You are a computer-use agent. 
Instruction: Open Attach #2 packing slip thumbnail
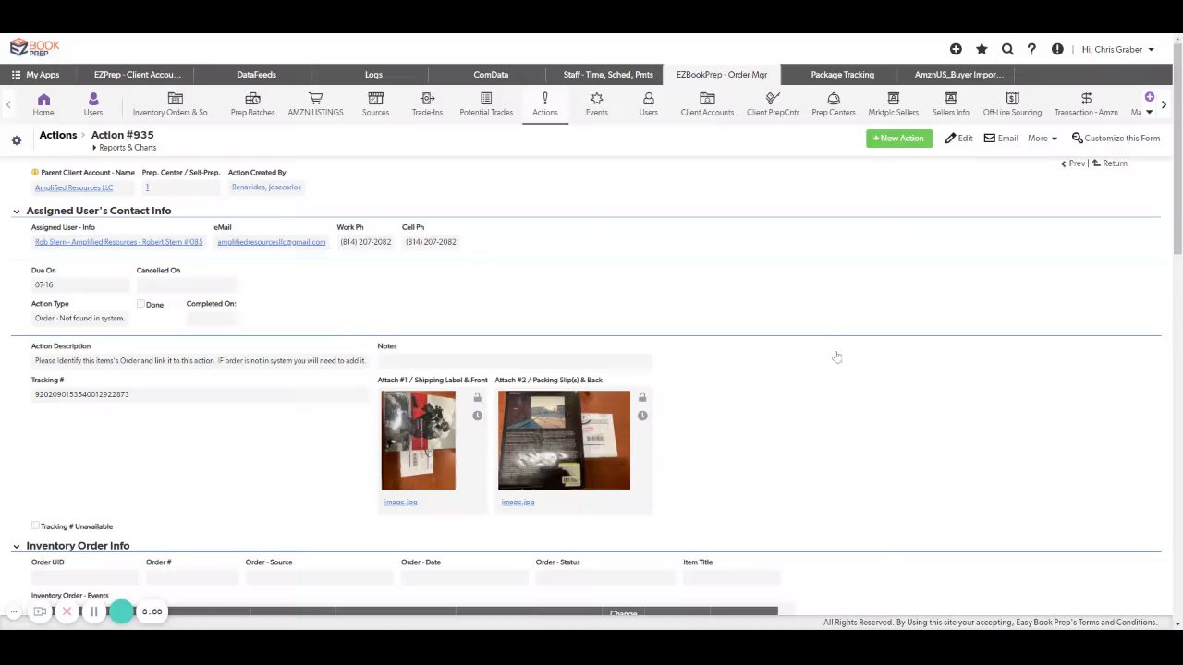564,440
